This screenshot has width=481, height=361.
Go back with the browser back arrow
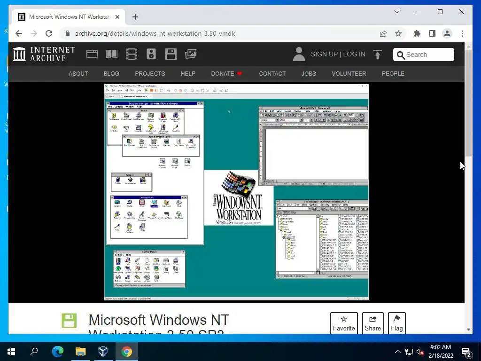pyautogui.click(x=19, y=33)
